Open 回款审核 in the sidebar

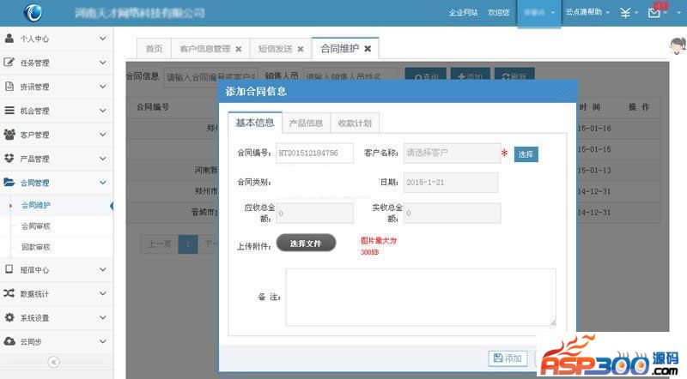36,247
